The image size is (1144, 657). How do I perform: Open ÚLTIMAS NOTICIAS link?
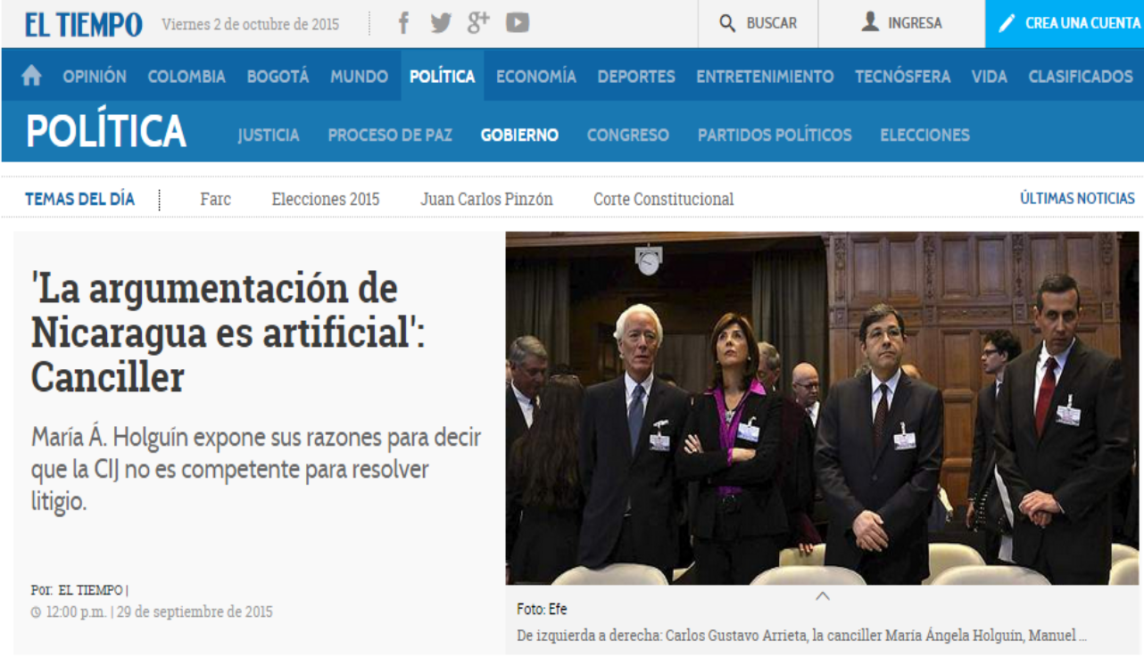tap(1077, 199)
